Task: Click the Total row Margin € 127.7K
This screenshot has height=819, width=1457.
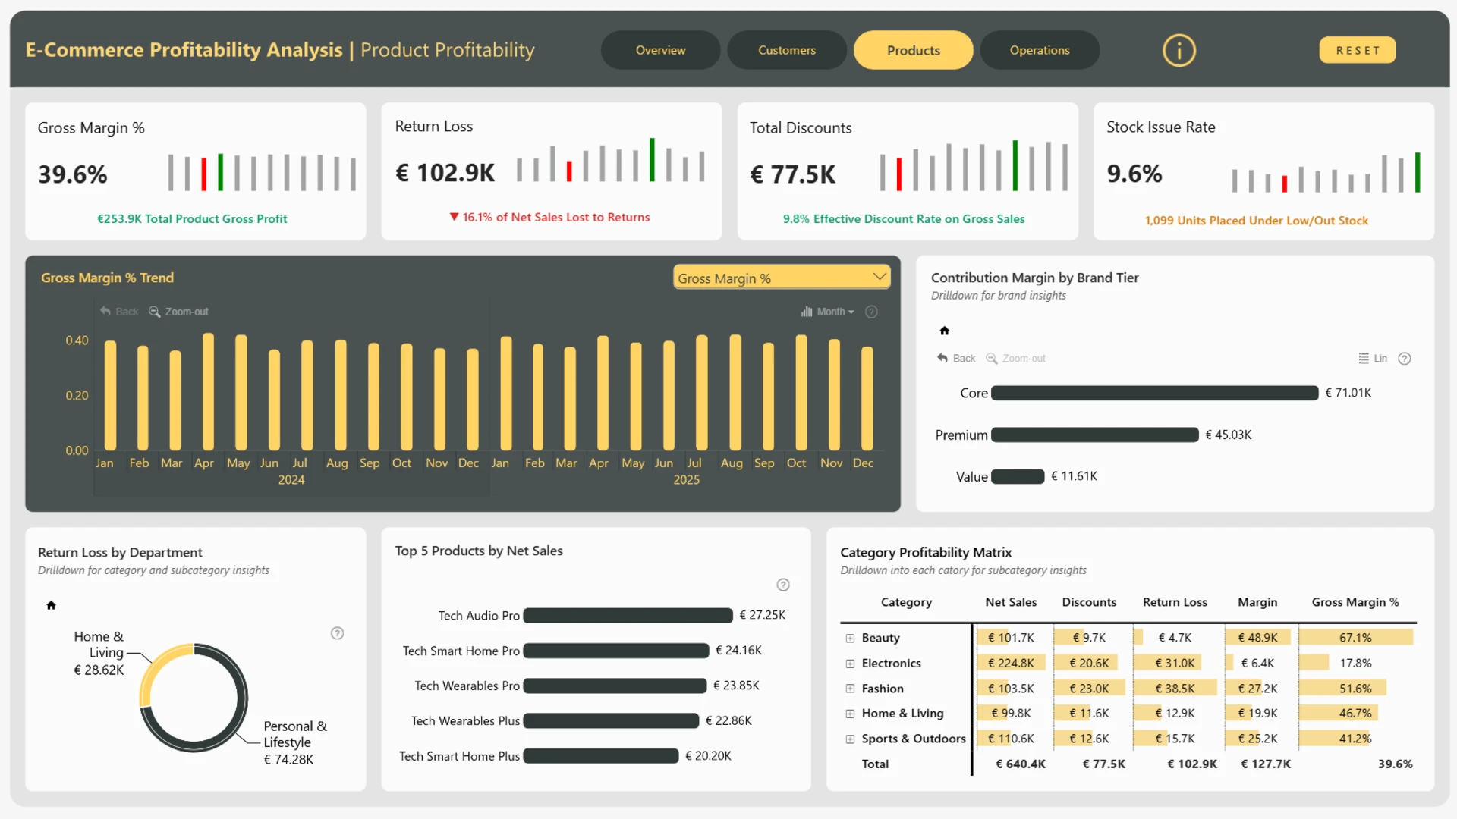Action: [x=1266, y=764]
